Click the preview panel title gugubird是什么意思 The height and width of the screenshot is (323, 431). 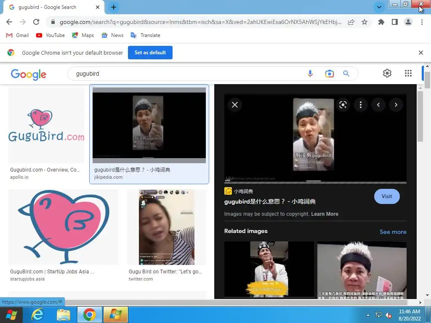tap(270, 201)
